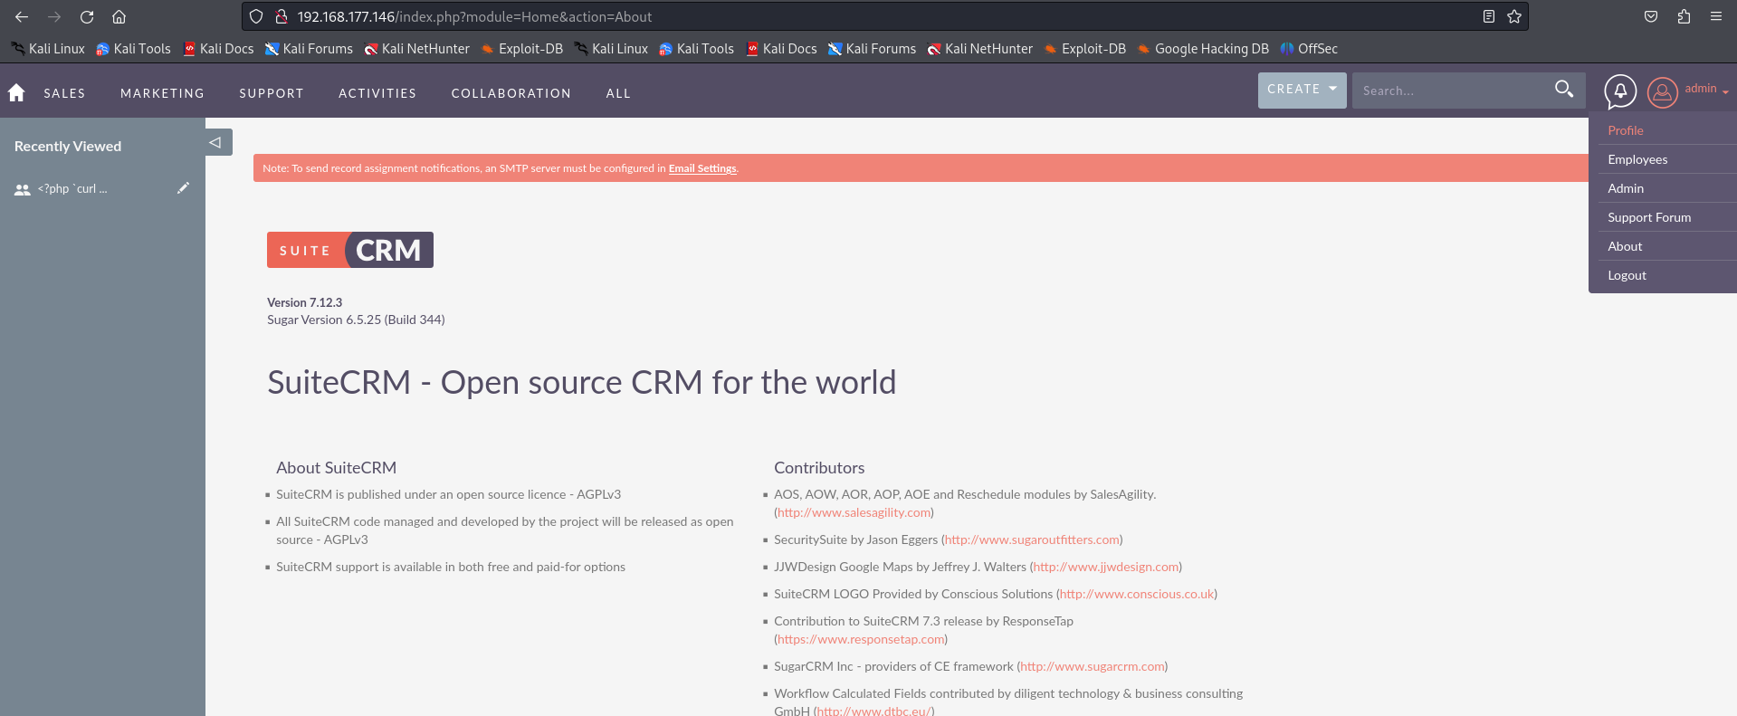Go back with the browser back arrow
Screen dimensions: 1737x716
coord(22,16)
